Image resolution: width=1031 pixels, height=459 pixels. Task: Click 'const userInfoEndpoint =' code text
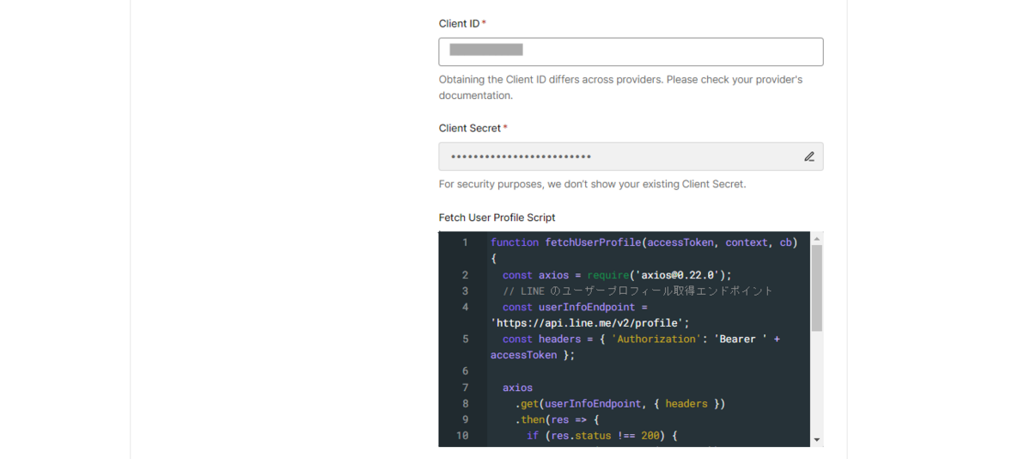pyautogui.click(x=575, y=307)
